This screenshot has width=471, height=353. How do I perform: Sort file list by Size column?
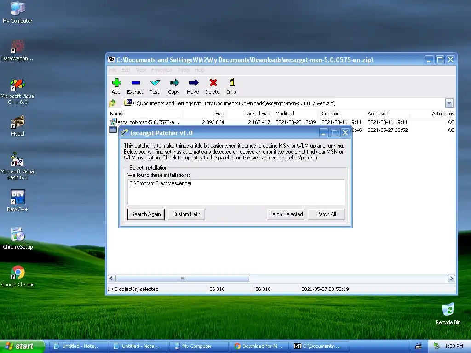pyautogui.click(x=204, y=114)
